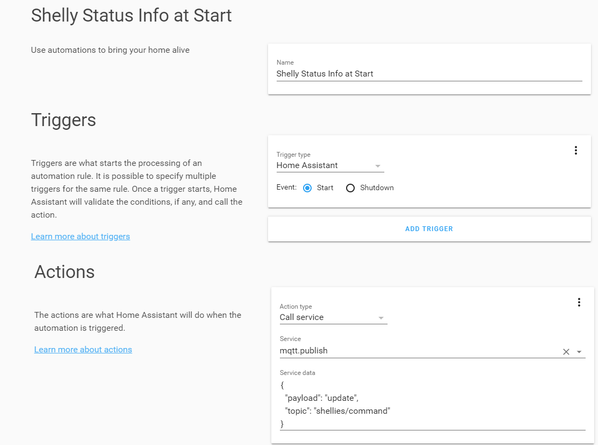Open the trigger card options menu

576,150
